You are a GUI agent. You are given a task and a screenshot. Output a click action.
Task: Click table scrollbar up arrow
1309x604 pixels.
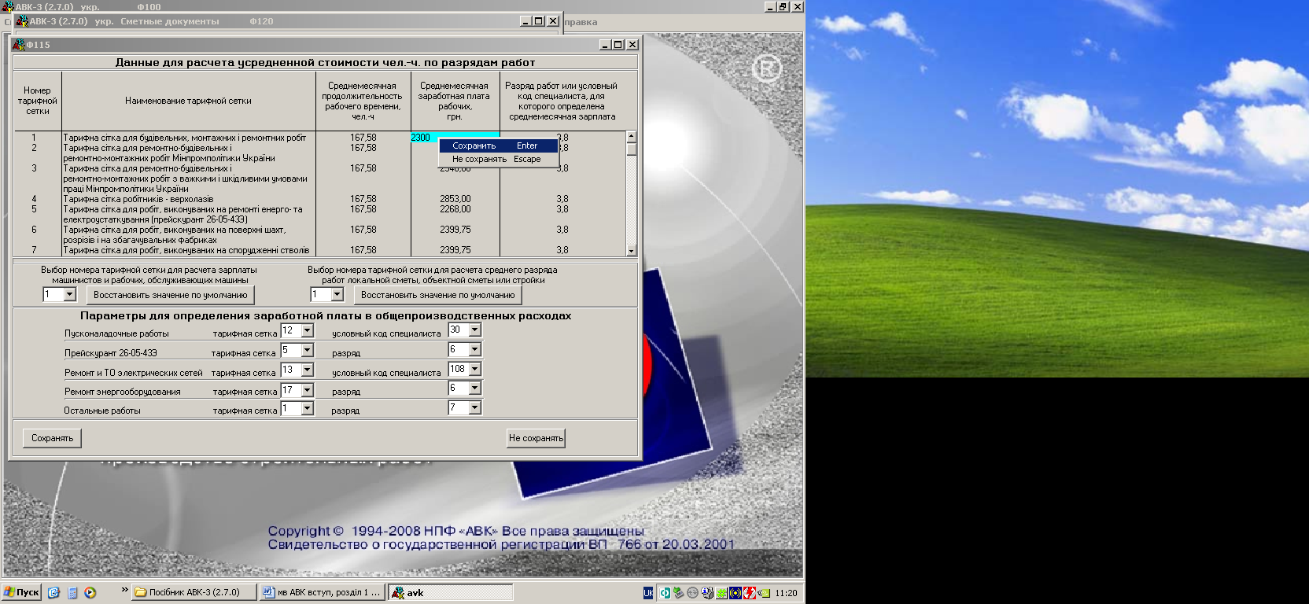click(631, 137)
